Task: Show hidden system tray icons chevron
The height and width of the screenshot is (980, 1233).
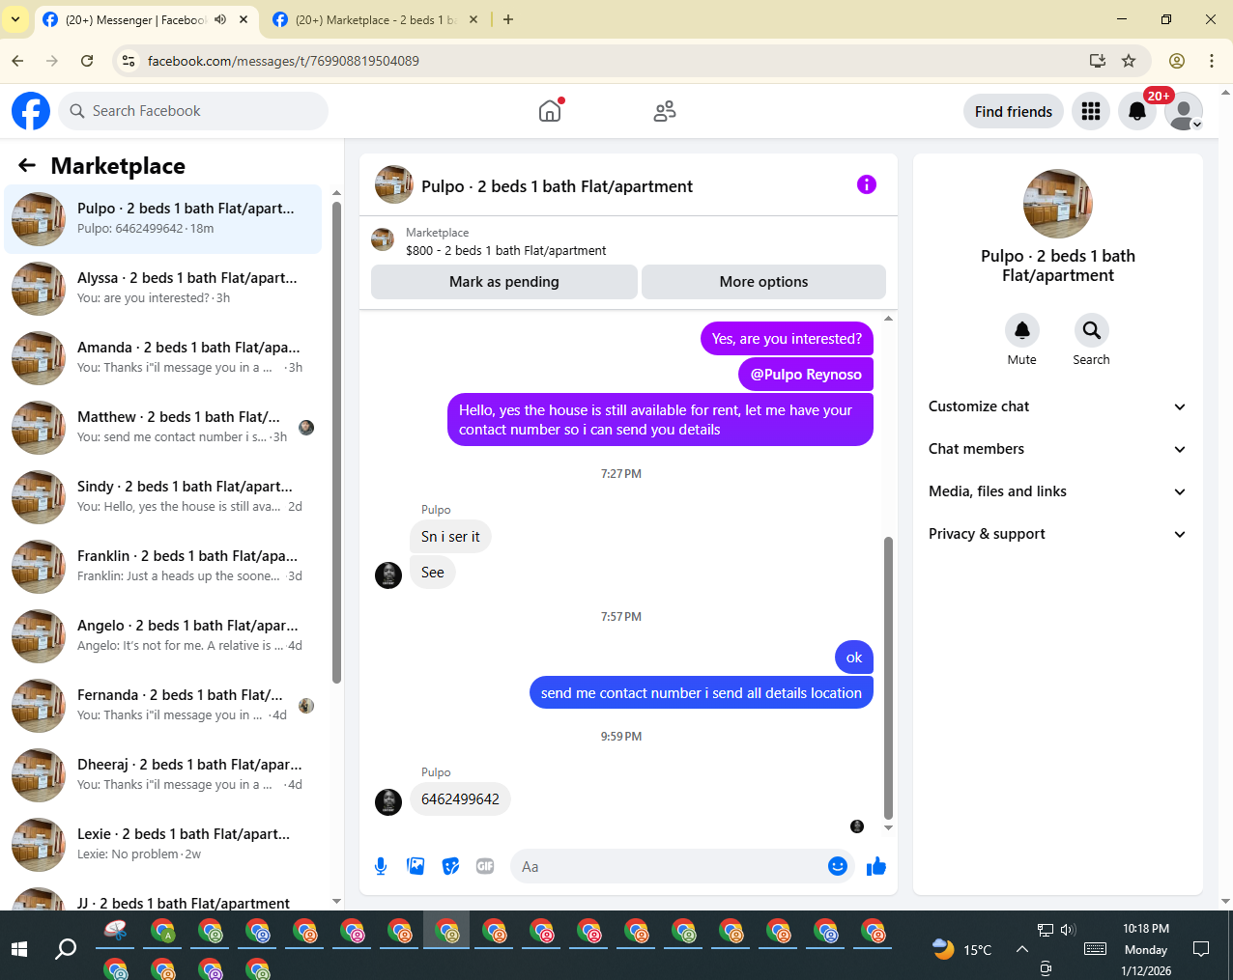Action: point(1021,949)
